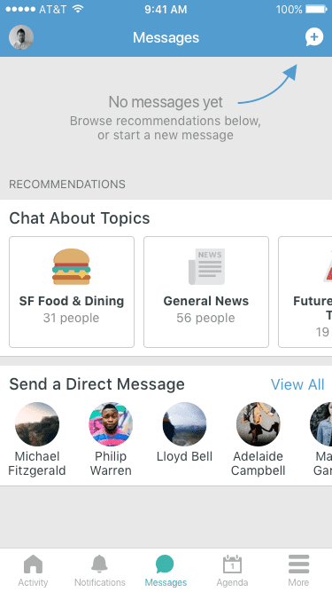Tap the Wi-Fi status icon

click(x=78, y=9)
